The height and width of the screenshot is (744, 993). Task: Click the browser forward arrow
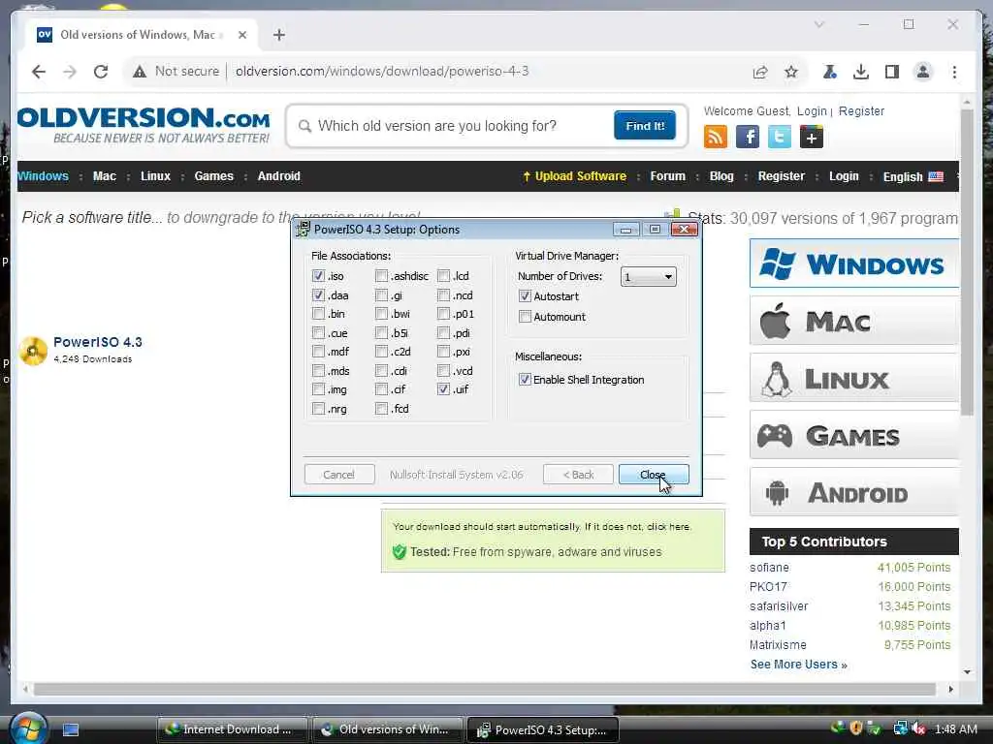click(70, 72)
